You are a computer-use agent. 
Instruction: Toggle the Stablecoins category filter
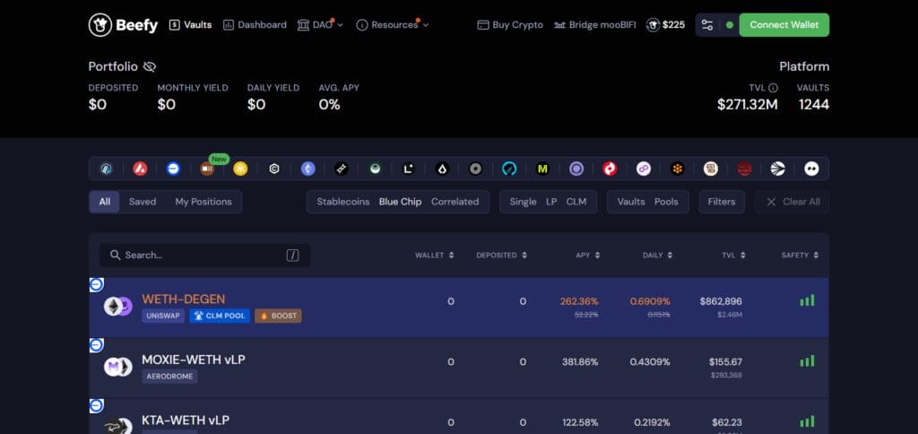tap(343, 202)
